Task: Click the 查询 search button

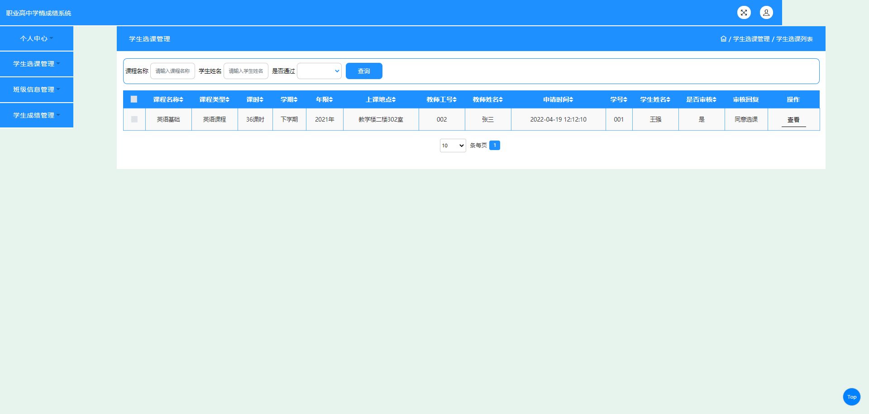Action: 364,71
